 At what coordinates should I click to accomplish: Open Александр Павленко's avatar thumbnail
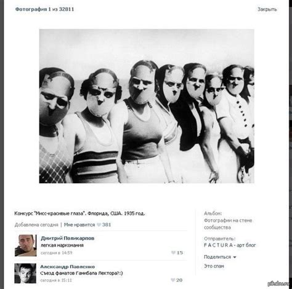coord(25,274)
